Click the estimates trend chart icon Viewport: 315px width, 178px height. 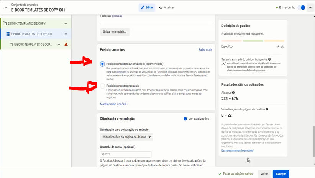pos(223,64)
